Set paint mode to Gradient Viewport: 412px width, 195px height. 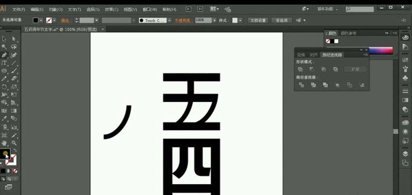coord(9,171)
